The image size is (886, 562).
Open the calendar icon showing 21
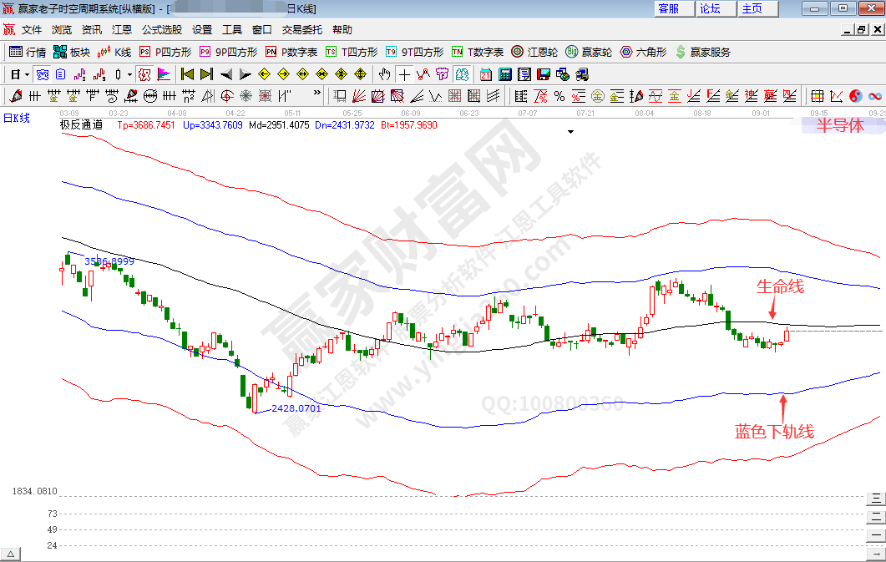click(486, 73)
